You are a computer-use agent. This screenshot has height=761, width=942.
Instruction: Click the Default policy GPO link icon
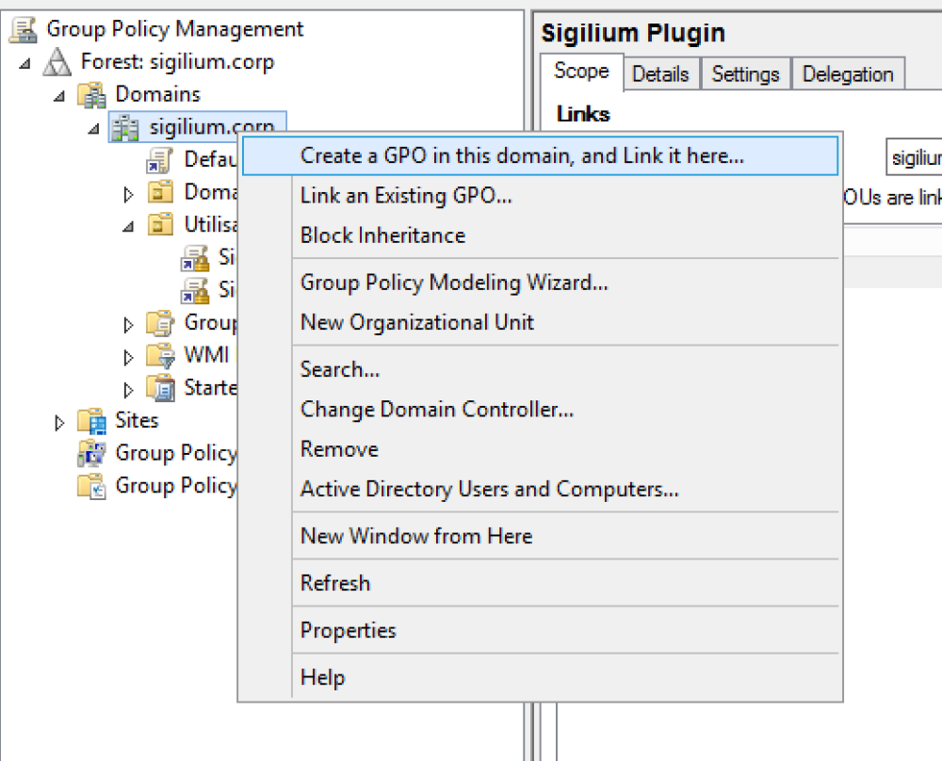coord(160,160)
